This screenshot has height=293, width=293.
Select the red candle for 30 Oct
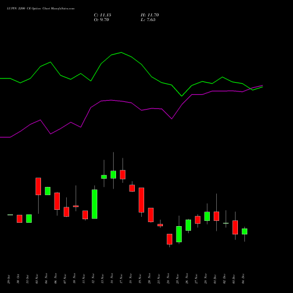19,219
